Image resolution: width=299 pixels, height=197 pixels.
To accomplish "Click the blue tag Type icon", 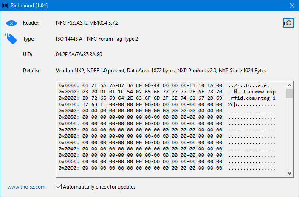I will click(x=11, y=39).
